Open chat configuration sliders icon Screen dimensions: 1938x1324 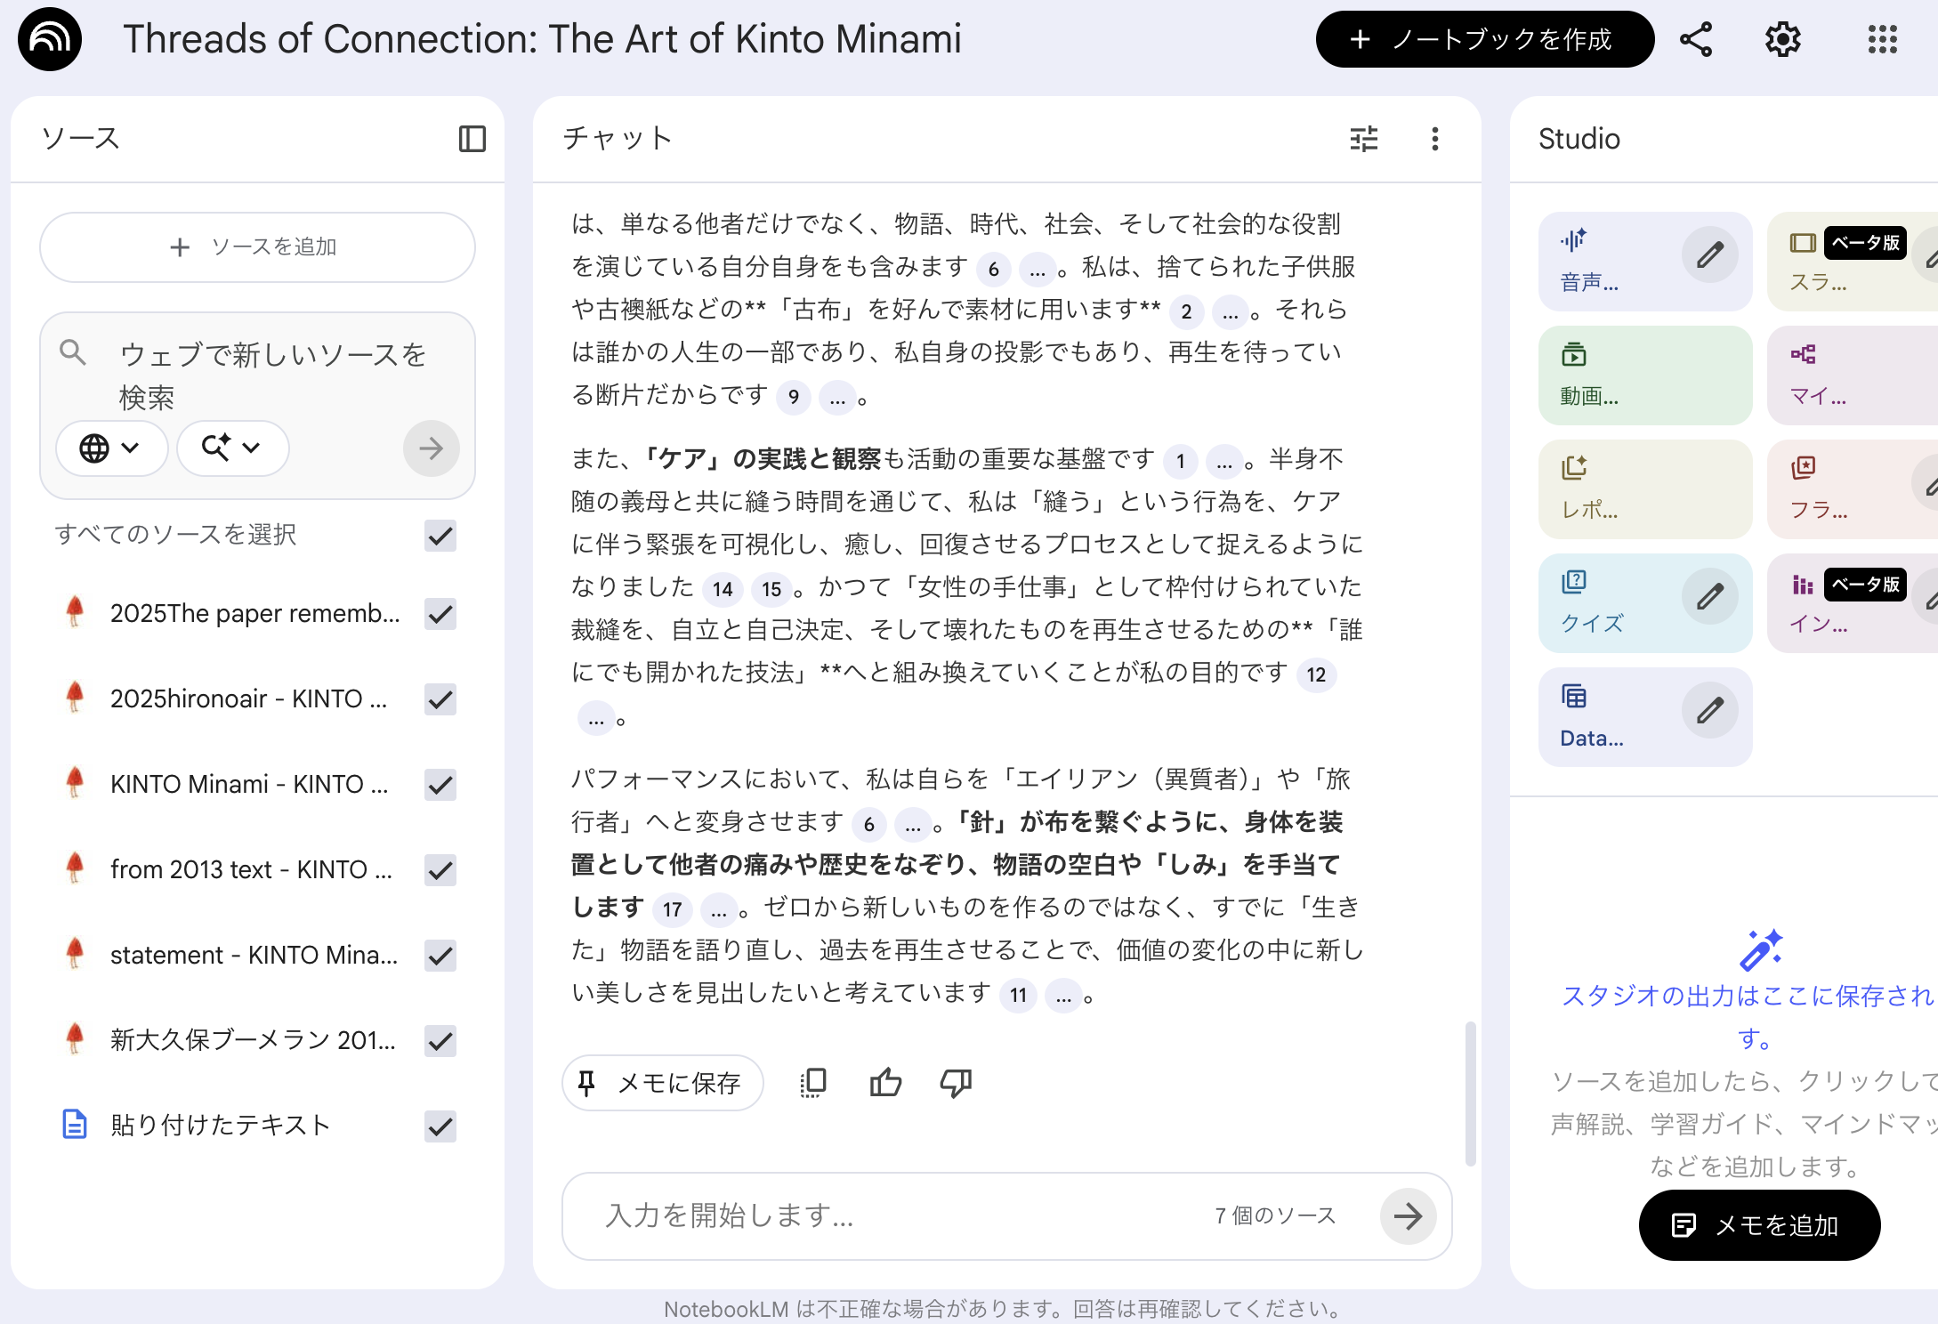[1363, 139]
